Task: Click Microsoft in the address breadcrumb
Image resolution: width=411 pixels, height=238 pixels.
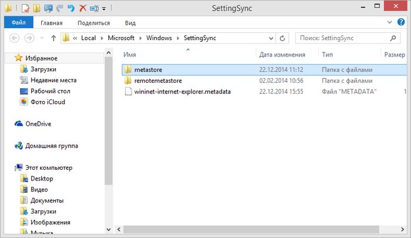Action: tap(126, 38)
